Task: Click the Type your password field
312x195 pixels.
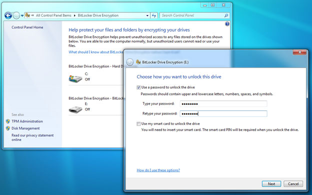Action: (x=223, y=104)
